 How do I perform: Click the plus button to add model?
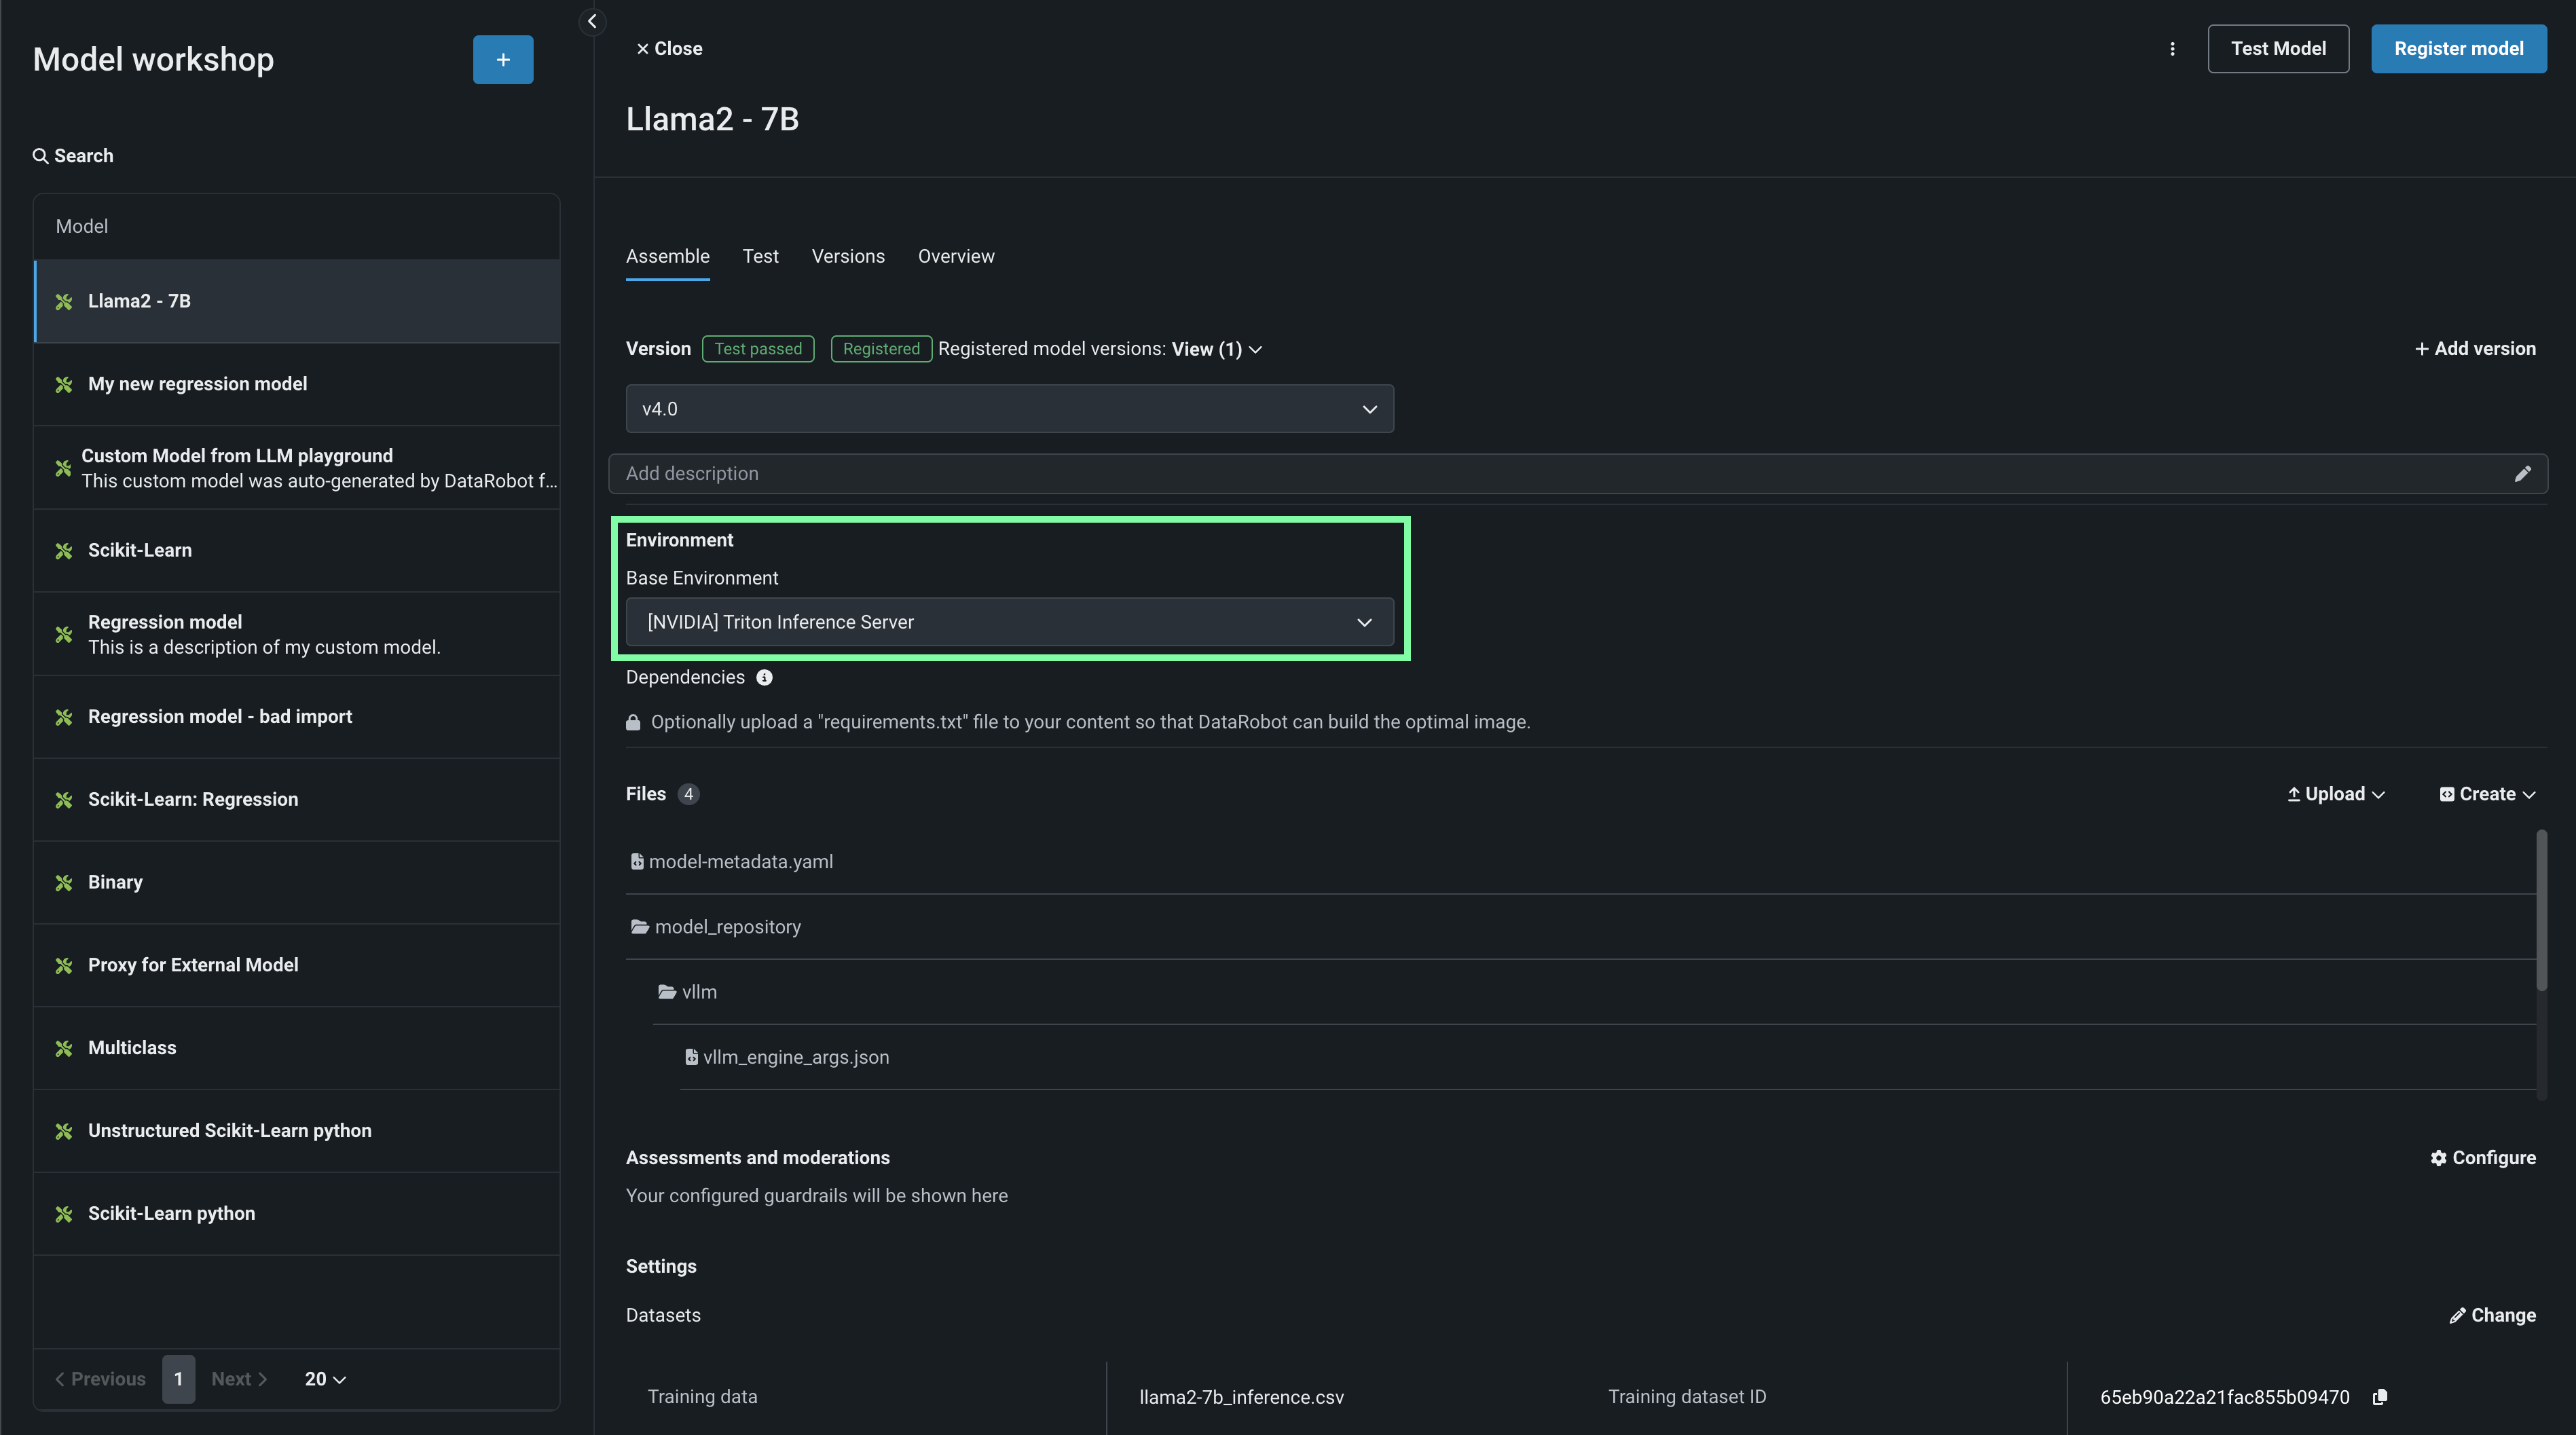(502, 60)
